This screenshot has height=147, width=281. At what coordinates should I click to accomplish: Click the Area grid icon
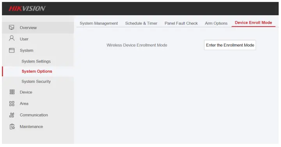click(x=12, y=104)
